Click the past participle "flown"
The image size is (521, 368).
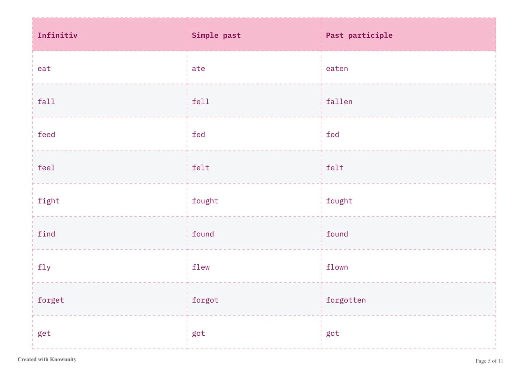(337, 267)
